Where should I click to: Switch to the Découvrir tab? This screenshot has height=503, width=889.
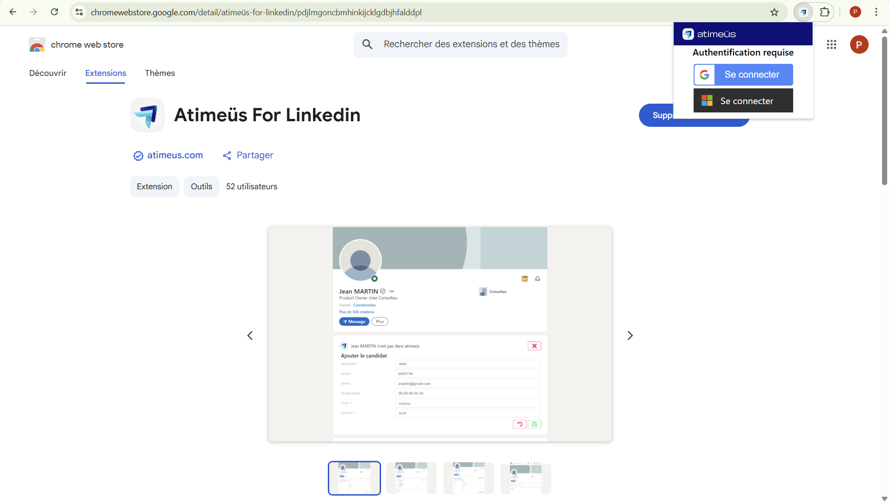point(48,73)
